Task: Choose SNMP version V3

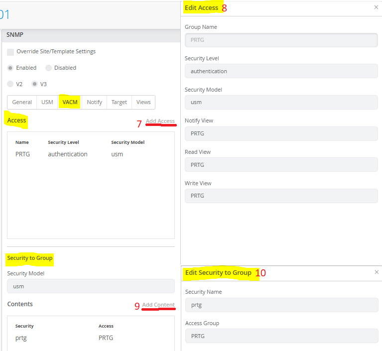Action: (x=35, y=84)
